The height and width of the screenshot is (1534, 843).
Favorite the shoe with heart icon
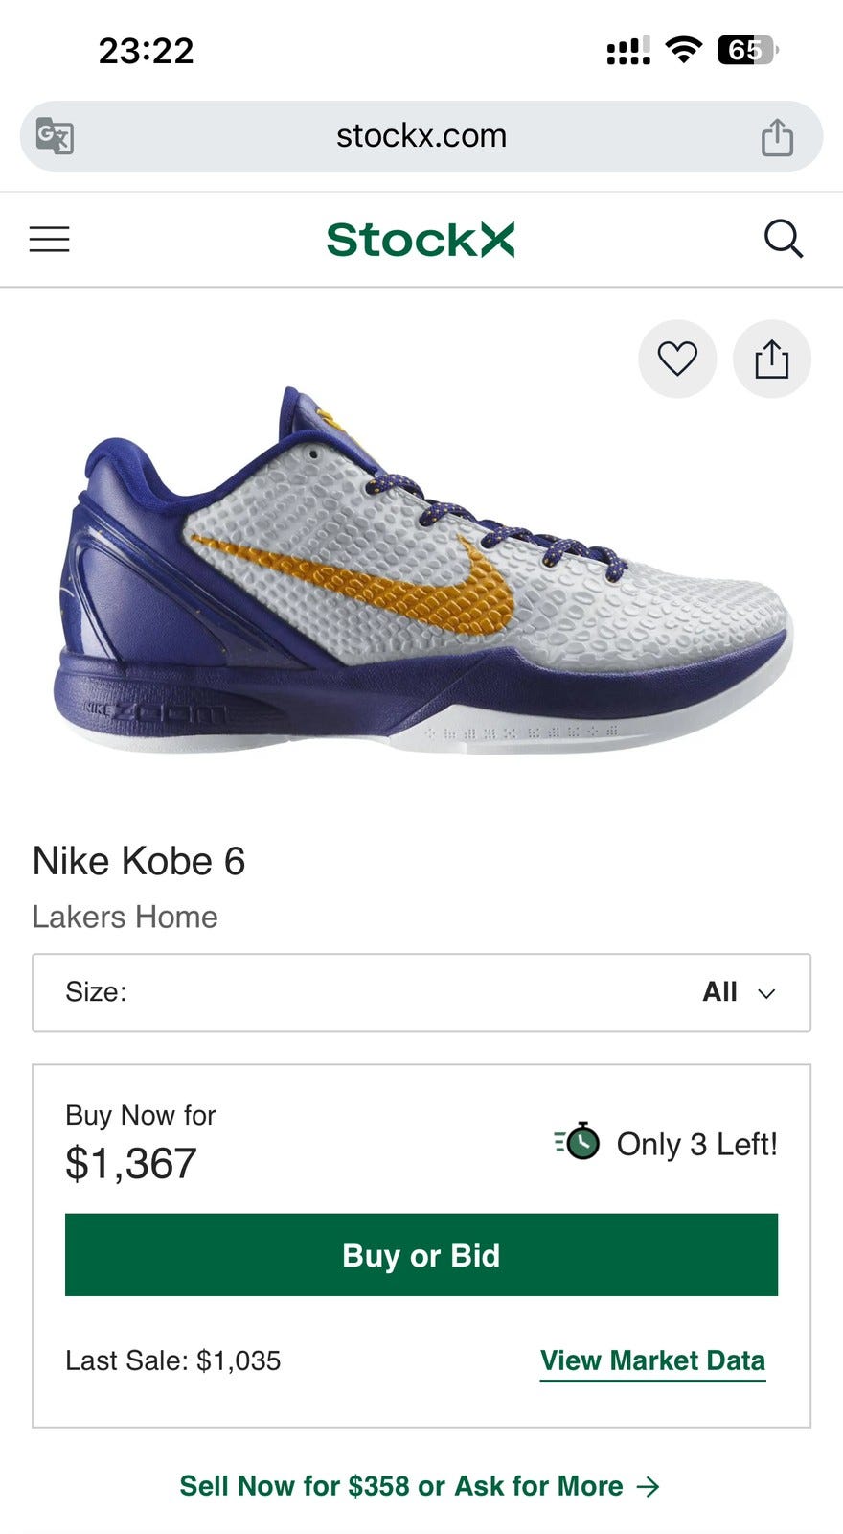[x=677, y=359]
